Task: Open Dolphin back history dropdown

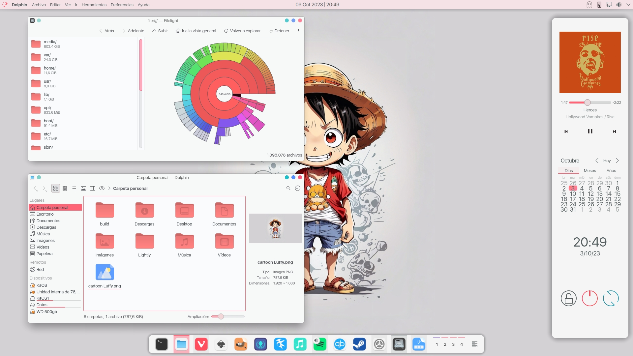Action: [x=37, y=191]
